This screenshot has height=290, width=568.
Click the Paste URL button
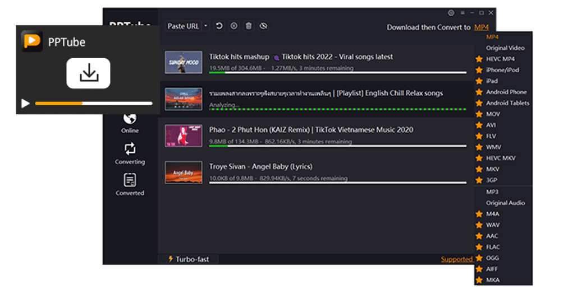[x=184, y=26]
